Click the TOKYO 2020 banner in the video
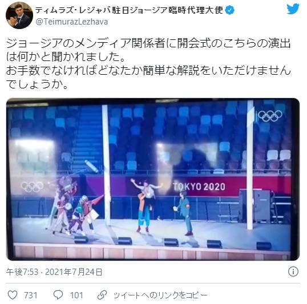 pyautogui.click(x=199, y=187)
